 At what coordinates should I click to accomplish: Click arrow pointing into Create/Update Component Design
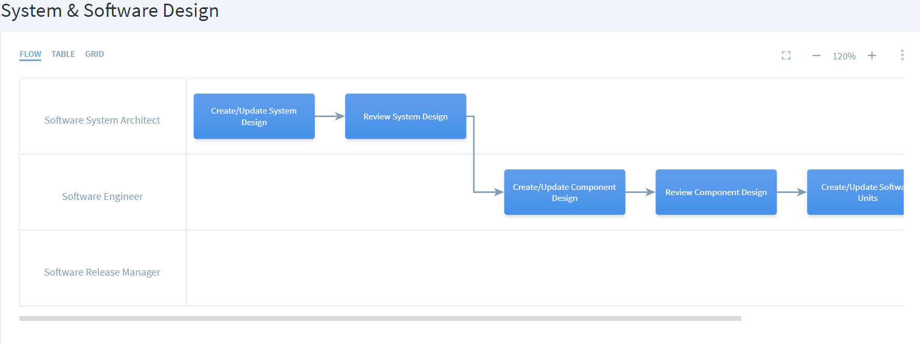[x=489, y=192]
